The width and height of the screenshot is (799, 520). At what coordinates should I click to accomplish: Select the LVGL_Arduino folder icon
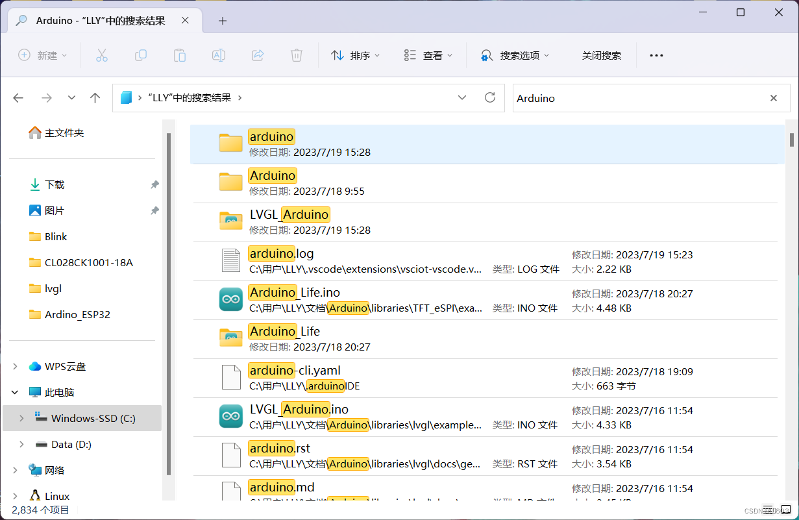point(230,221)
